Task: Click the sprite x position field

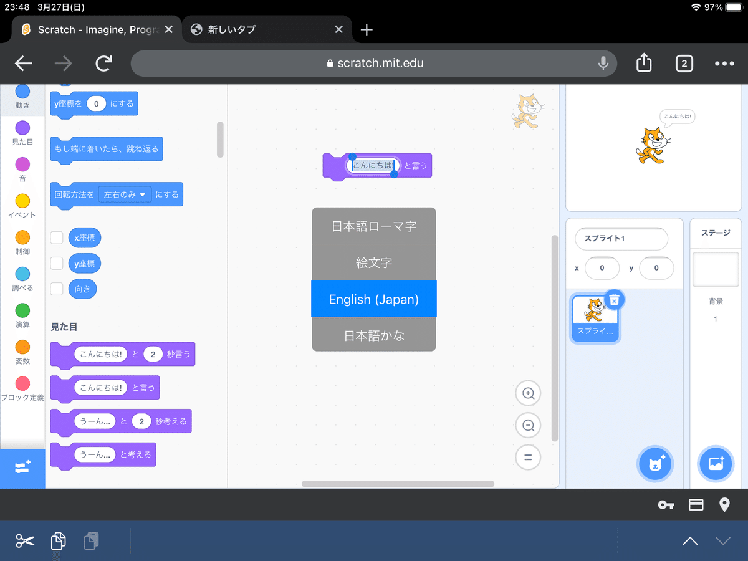Action: (602, 268)
